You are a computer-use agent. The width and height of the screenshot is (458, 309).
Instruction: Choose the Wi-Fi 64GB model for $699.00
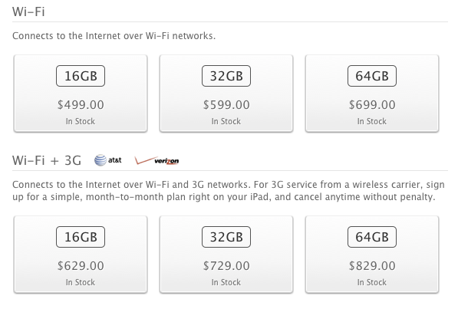(x=372, y=94)
